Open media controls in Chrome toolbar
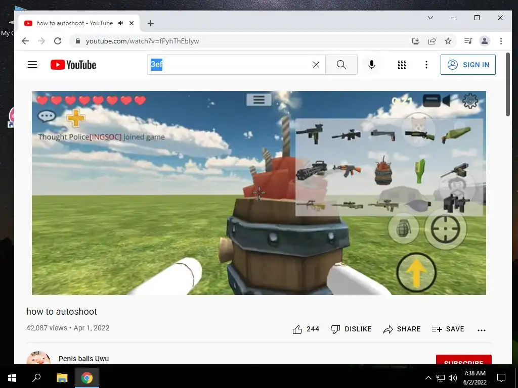Viewport: 518px width, 388px height. 468,41
